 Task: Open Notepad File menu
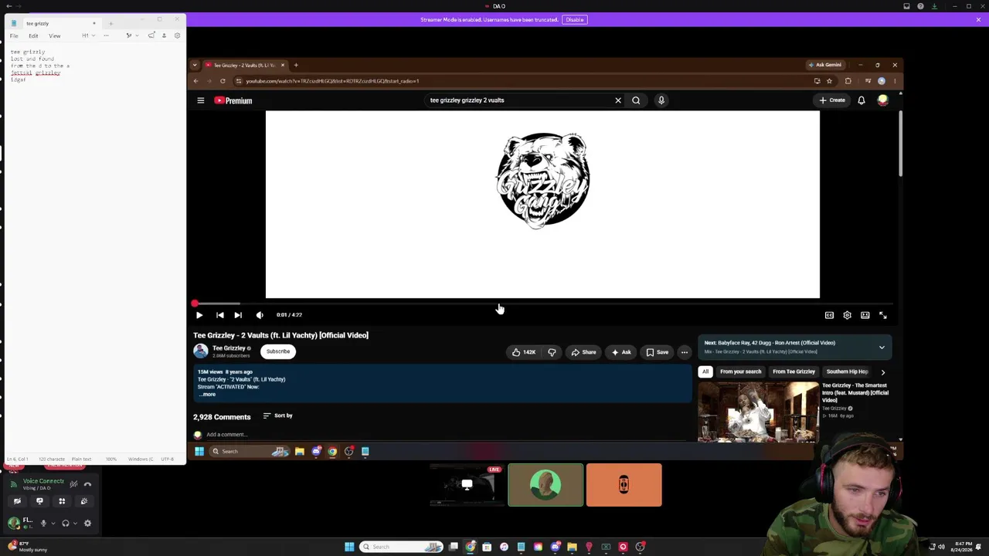point(14,36)
